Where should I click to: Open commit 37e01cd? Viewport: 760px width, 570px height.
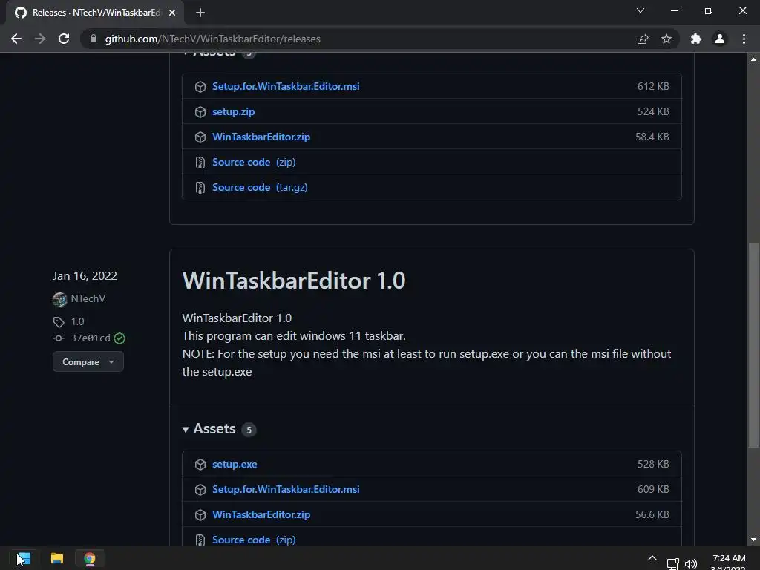click(x=91, y=338)
